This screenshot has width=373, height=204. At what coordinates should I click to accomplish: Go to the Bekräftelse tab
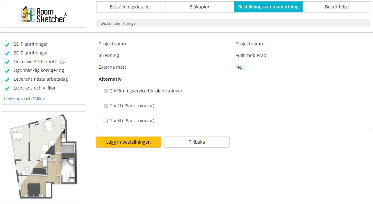pyautogui.click(x=337, y=7)
